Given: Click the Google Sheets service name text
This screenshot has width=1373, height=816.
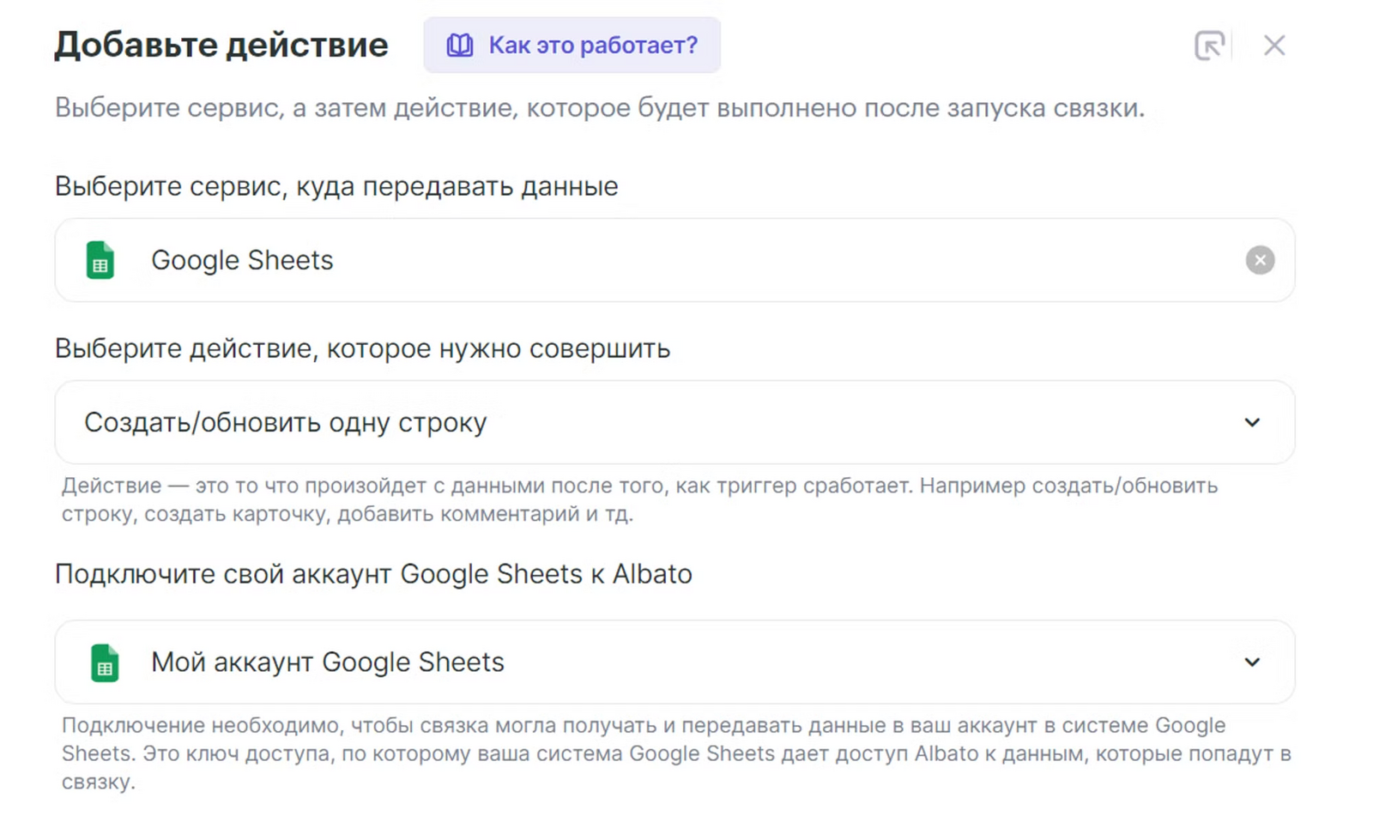Looking at the screenshot, I should pyautogui.click(x=242, y=260).
